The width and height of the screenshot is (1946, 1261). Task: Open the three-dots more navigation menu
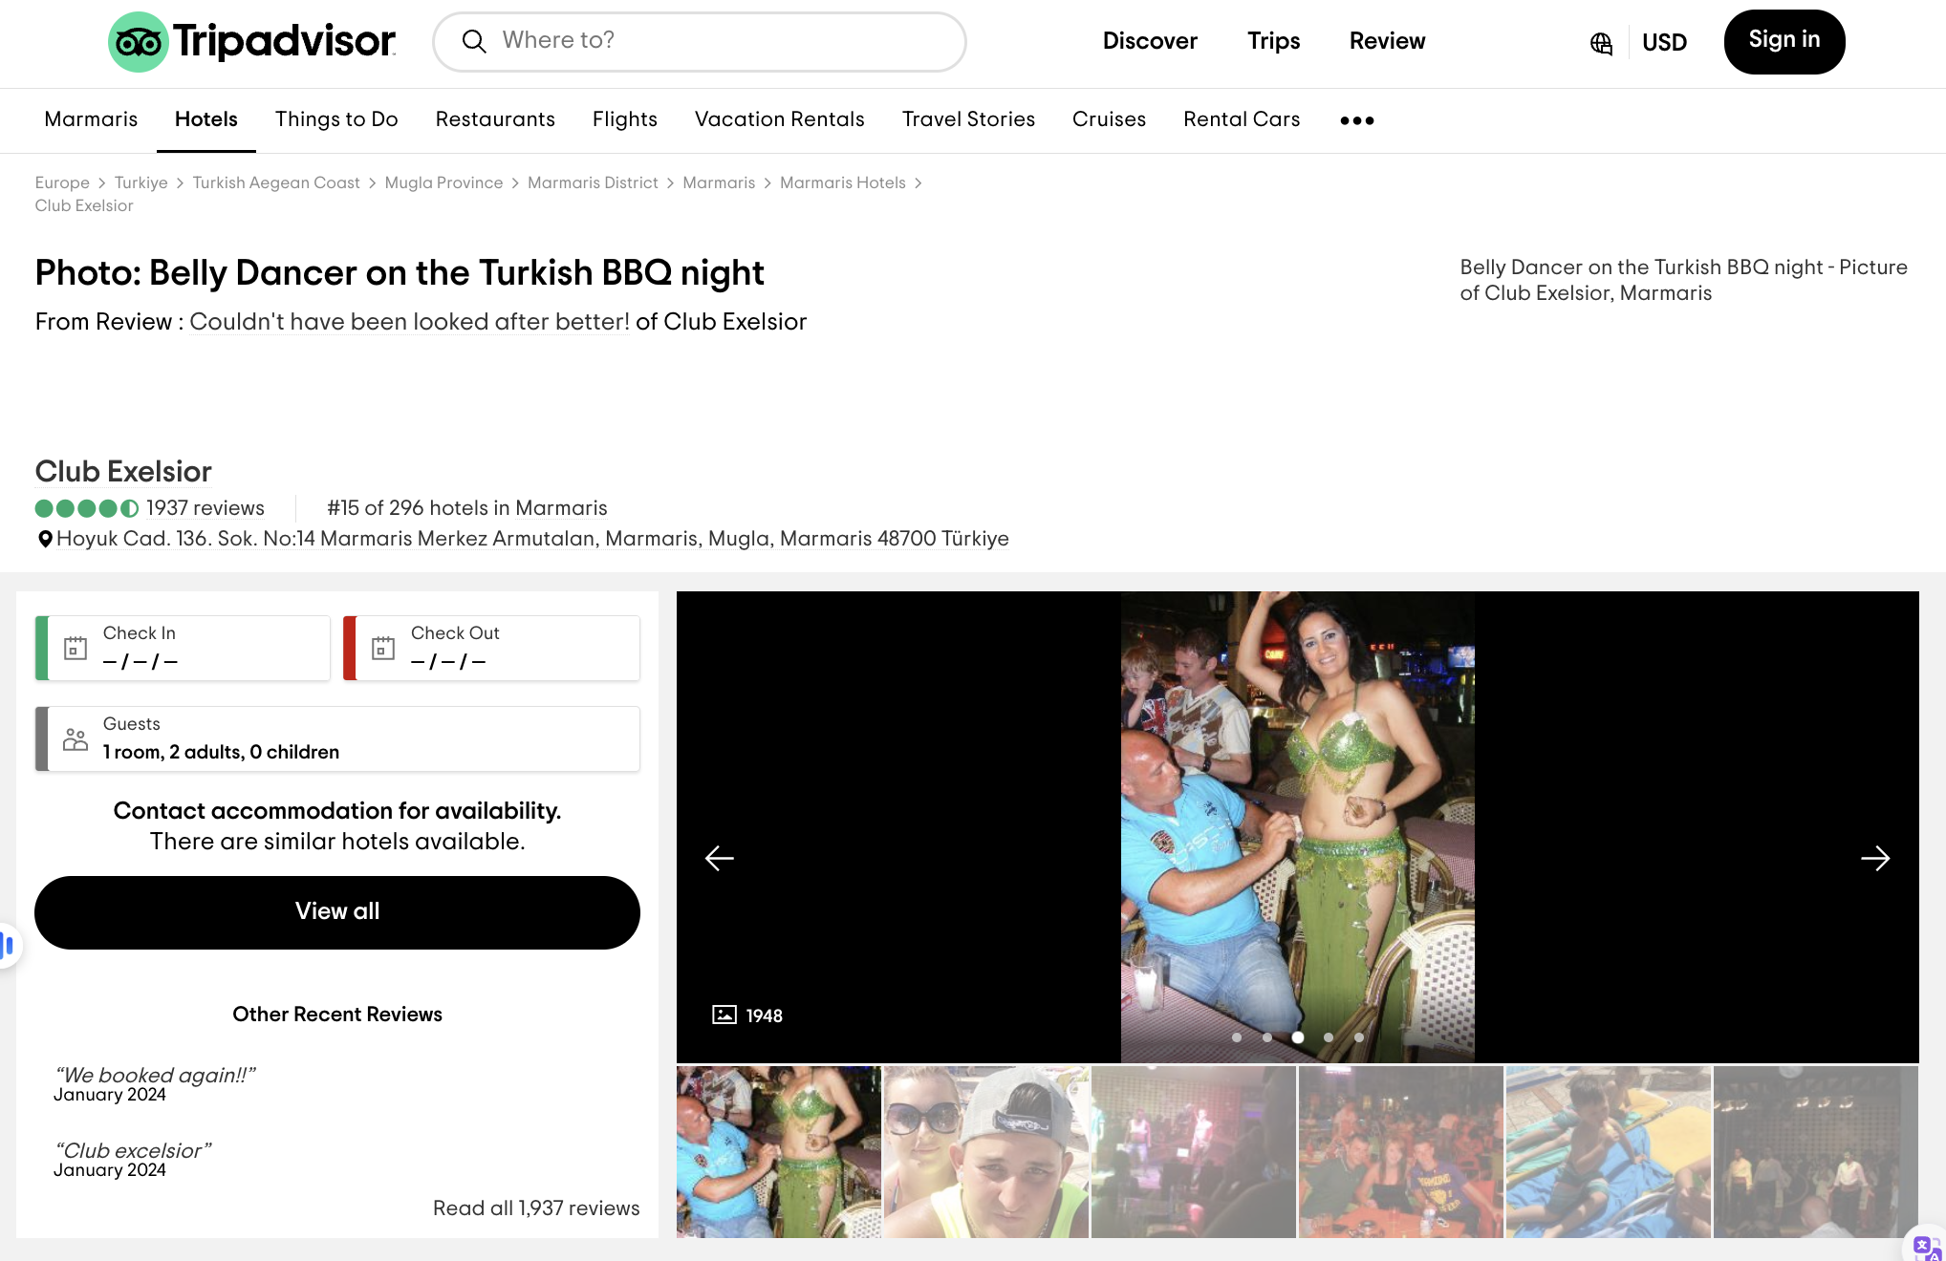point(1356,120)
